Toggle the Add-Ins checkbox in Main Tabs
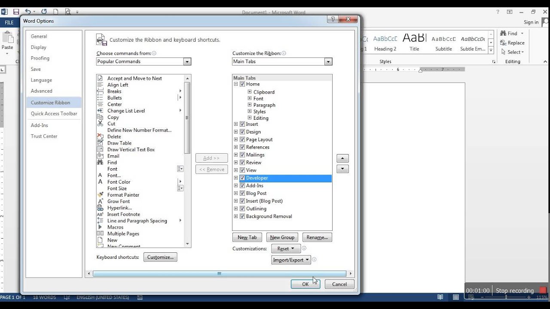Image resolution: width=550 pixels, height=309 pixels. click(242, 186)
